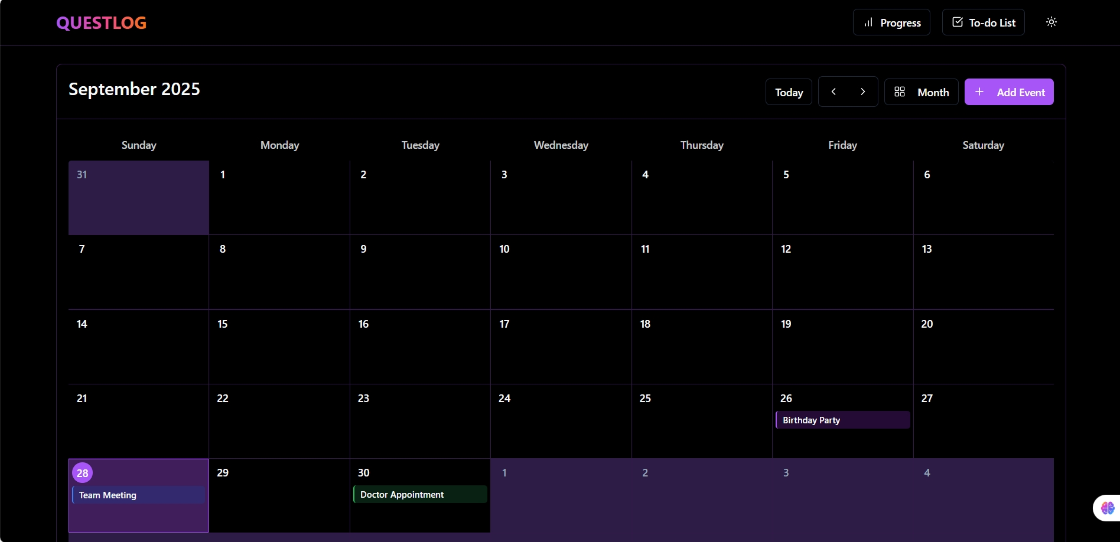
Task: Open the Team Meeting event
Action: [138, 495]
